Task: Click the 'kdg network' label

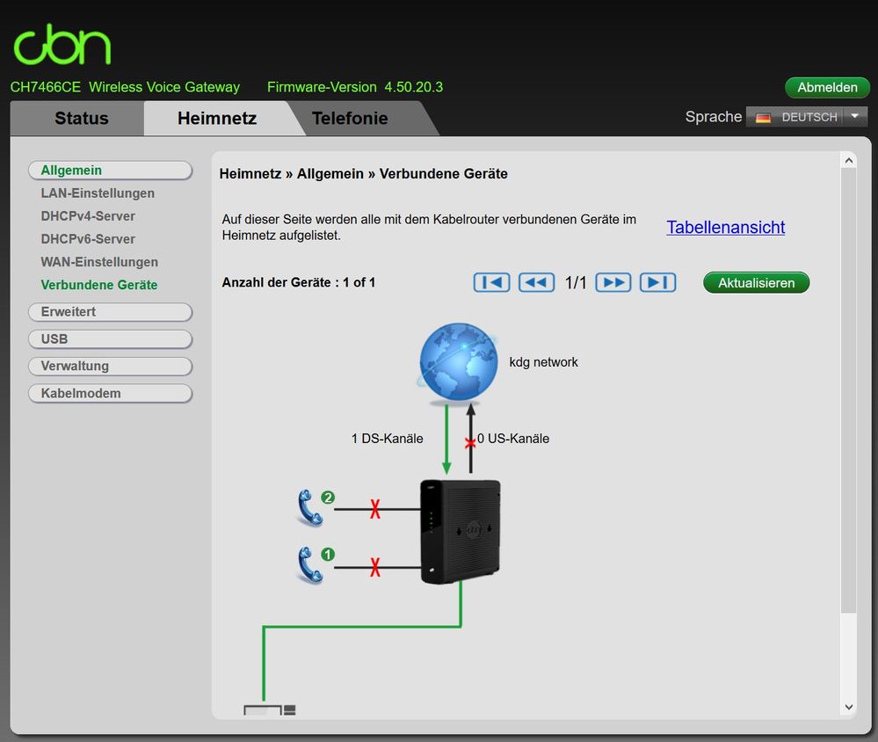Action: point(543,362)
